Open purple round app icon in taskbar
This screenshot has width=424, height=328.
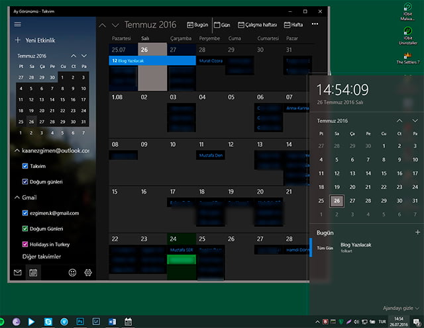coord(16,321)
